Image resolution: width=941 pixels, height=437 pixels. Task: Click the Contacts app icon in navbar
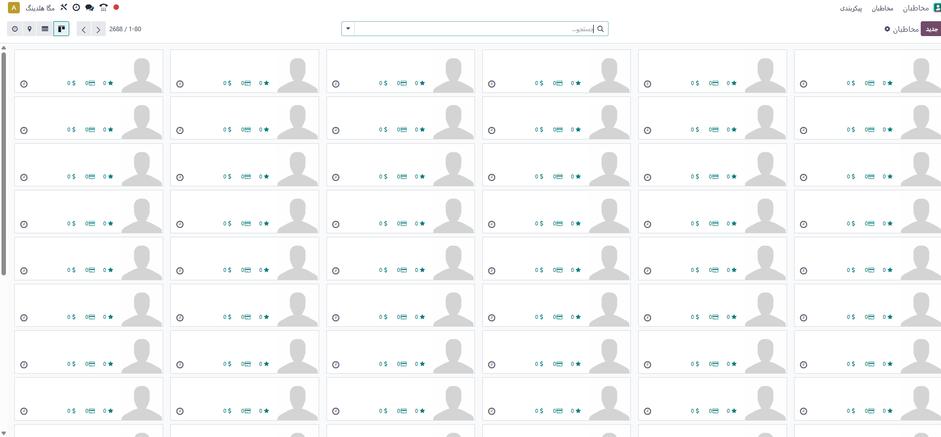(x=936, y=8)
